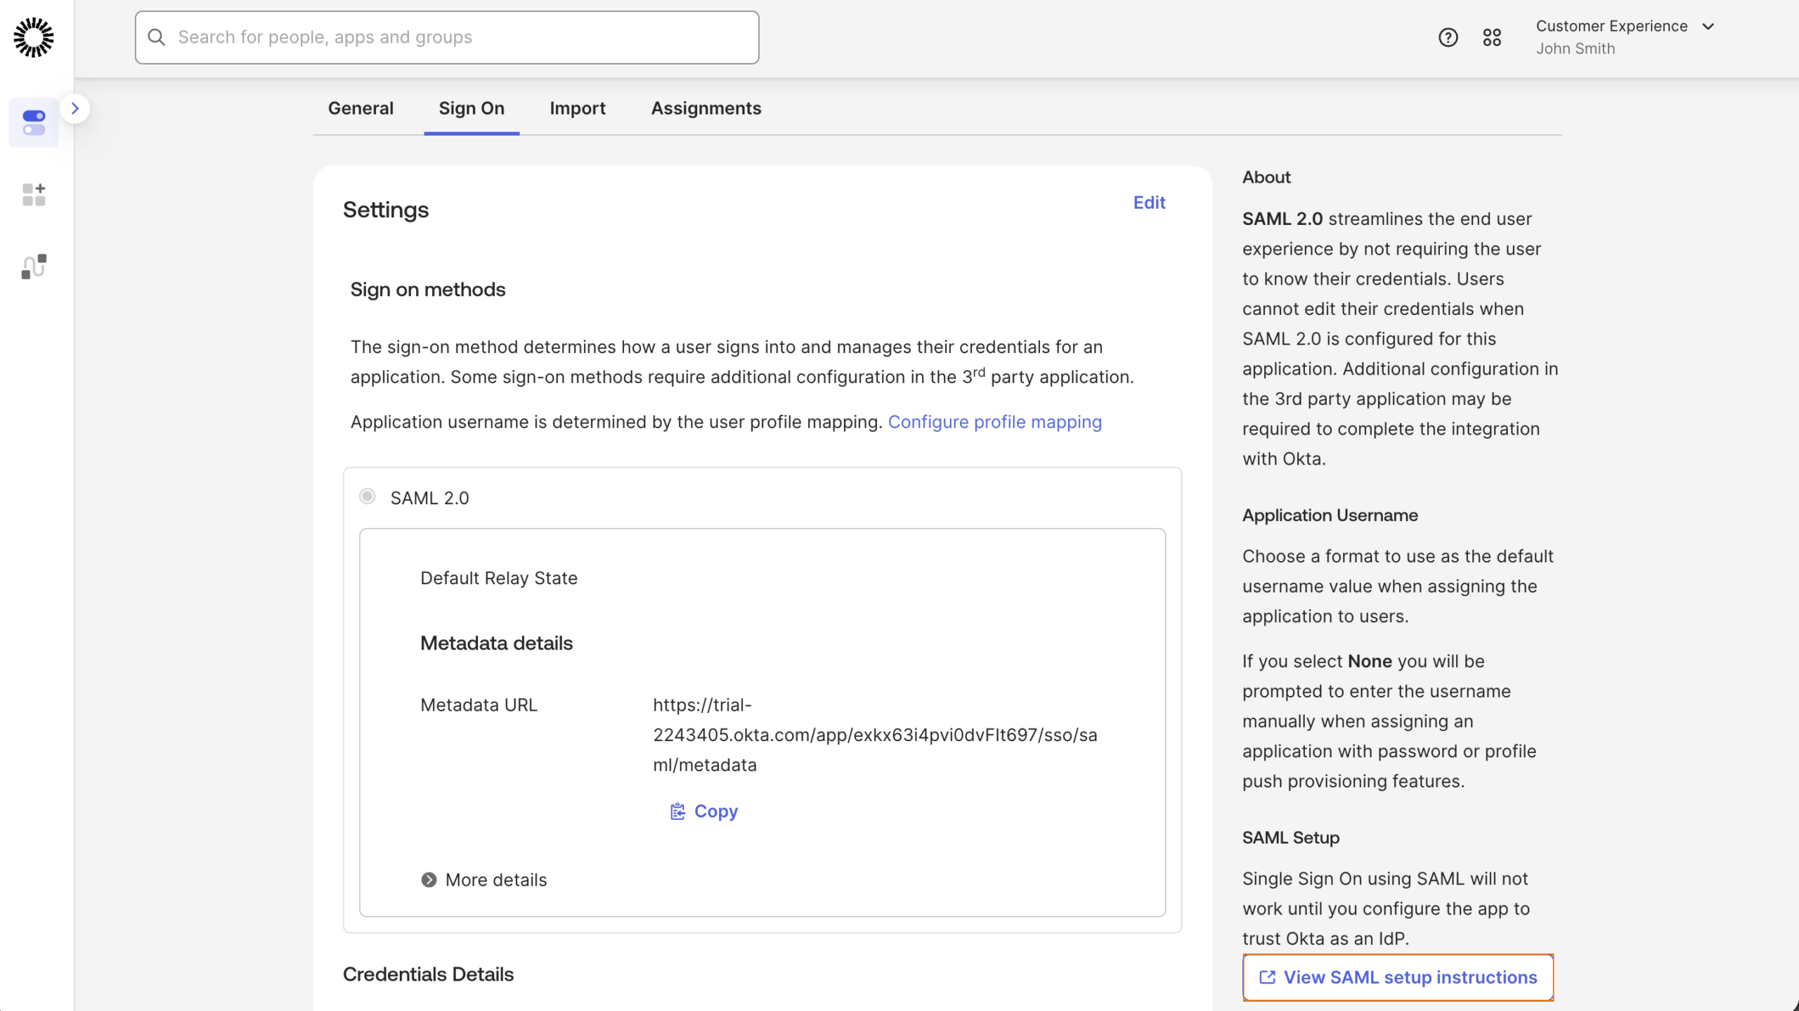This screenshot has width=1799, height=1011.
Task: Open the integrations icon at sidebar bottom
Action: (33, 266)
